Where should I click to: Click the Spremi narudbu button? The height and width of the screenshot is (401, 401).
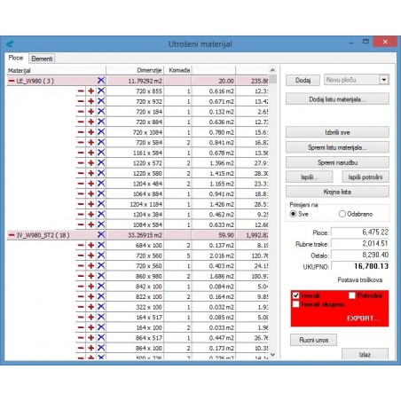(337, 162)
